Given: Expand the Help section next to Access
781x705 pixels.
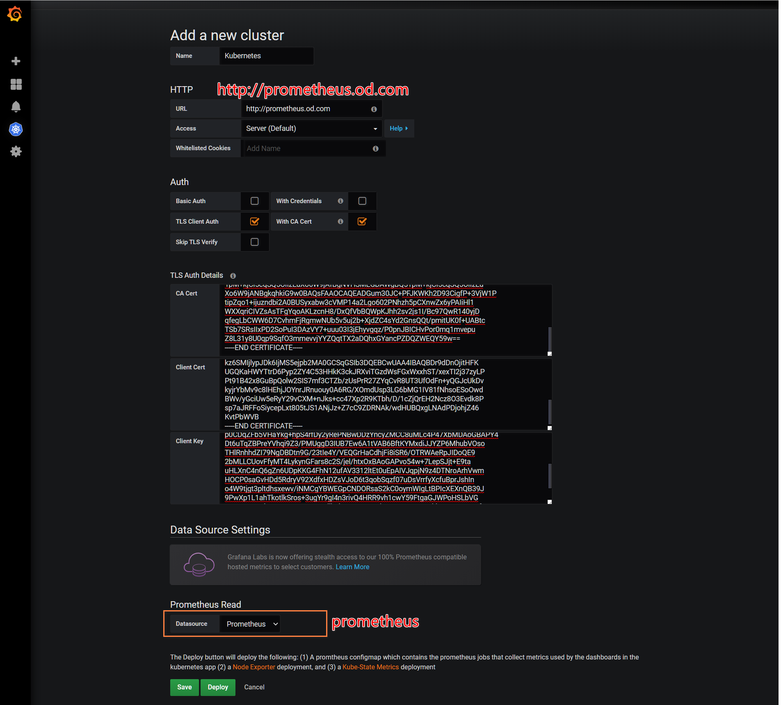Looking at the screenshot, I should click(399, 128).
